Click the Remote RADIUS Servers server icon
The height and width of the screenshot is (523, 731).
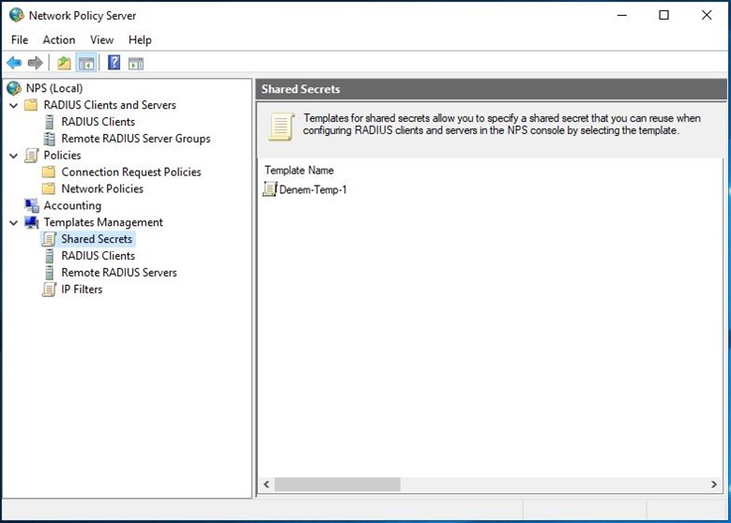pyautogui.click(x=49, y=273)
